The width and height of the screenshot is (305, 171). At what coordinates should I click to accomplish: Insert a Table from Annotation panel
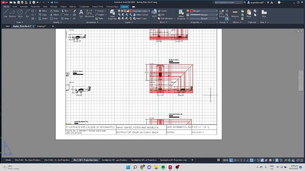(99, 19)
